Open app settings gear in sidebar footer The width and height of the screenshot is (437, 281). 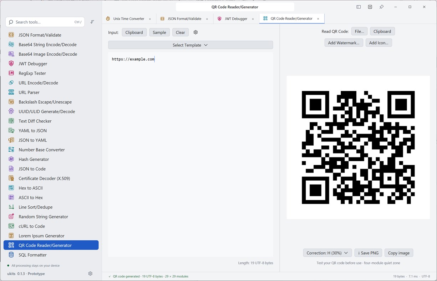click(x=90, y=274)
